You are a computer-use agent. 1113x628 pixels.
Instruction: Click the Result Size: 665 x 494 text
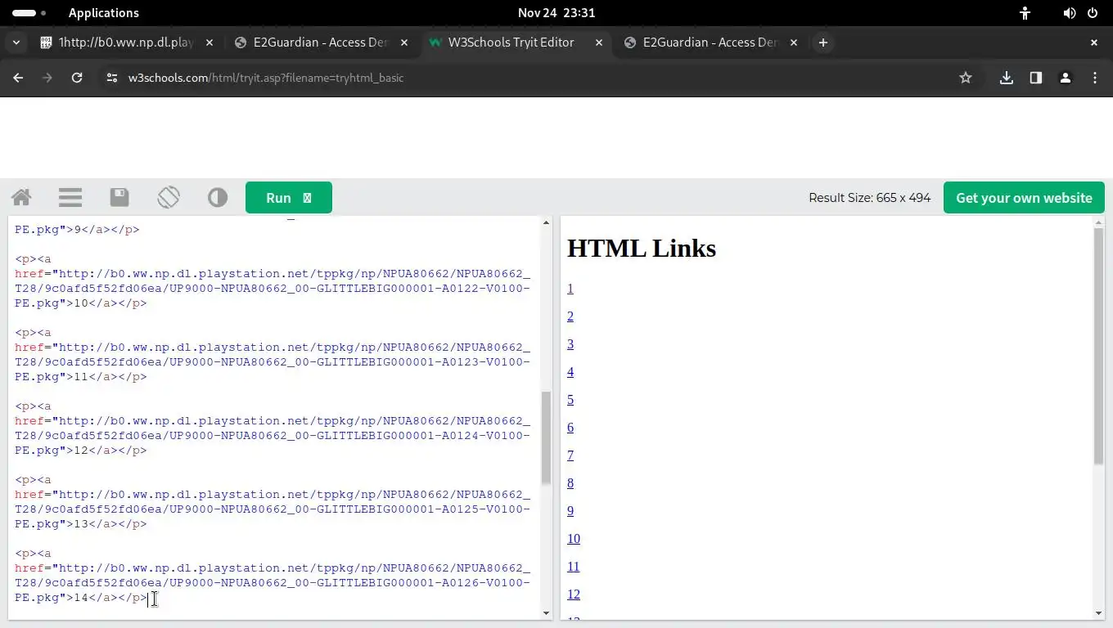(869, 198)
